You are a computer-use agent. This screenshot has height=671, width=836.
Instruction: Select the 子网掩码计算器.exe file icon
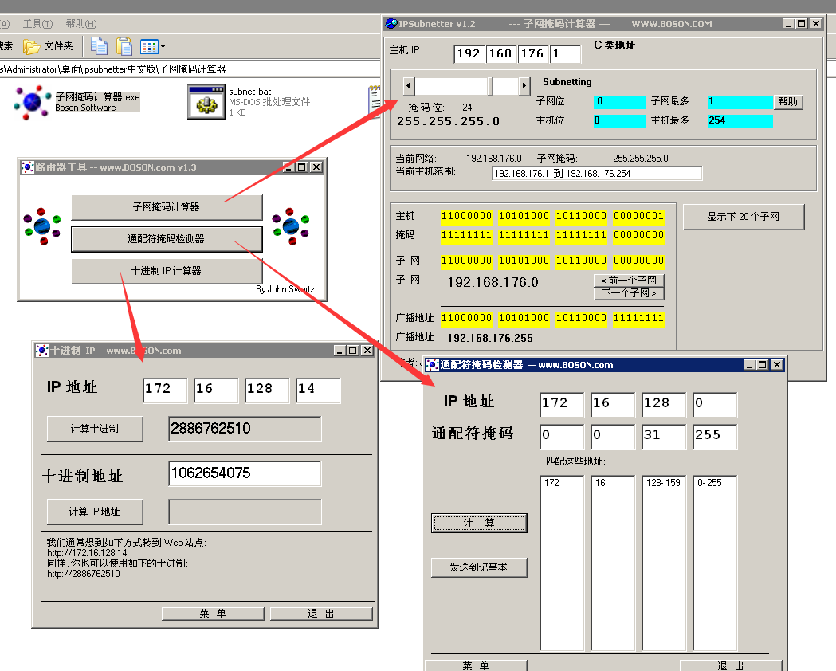tap(32, 102)
